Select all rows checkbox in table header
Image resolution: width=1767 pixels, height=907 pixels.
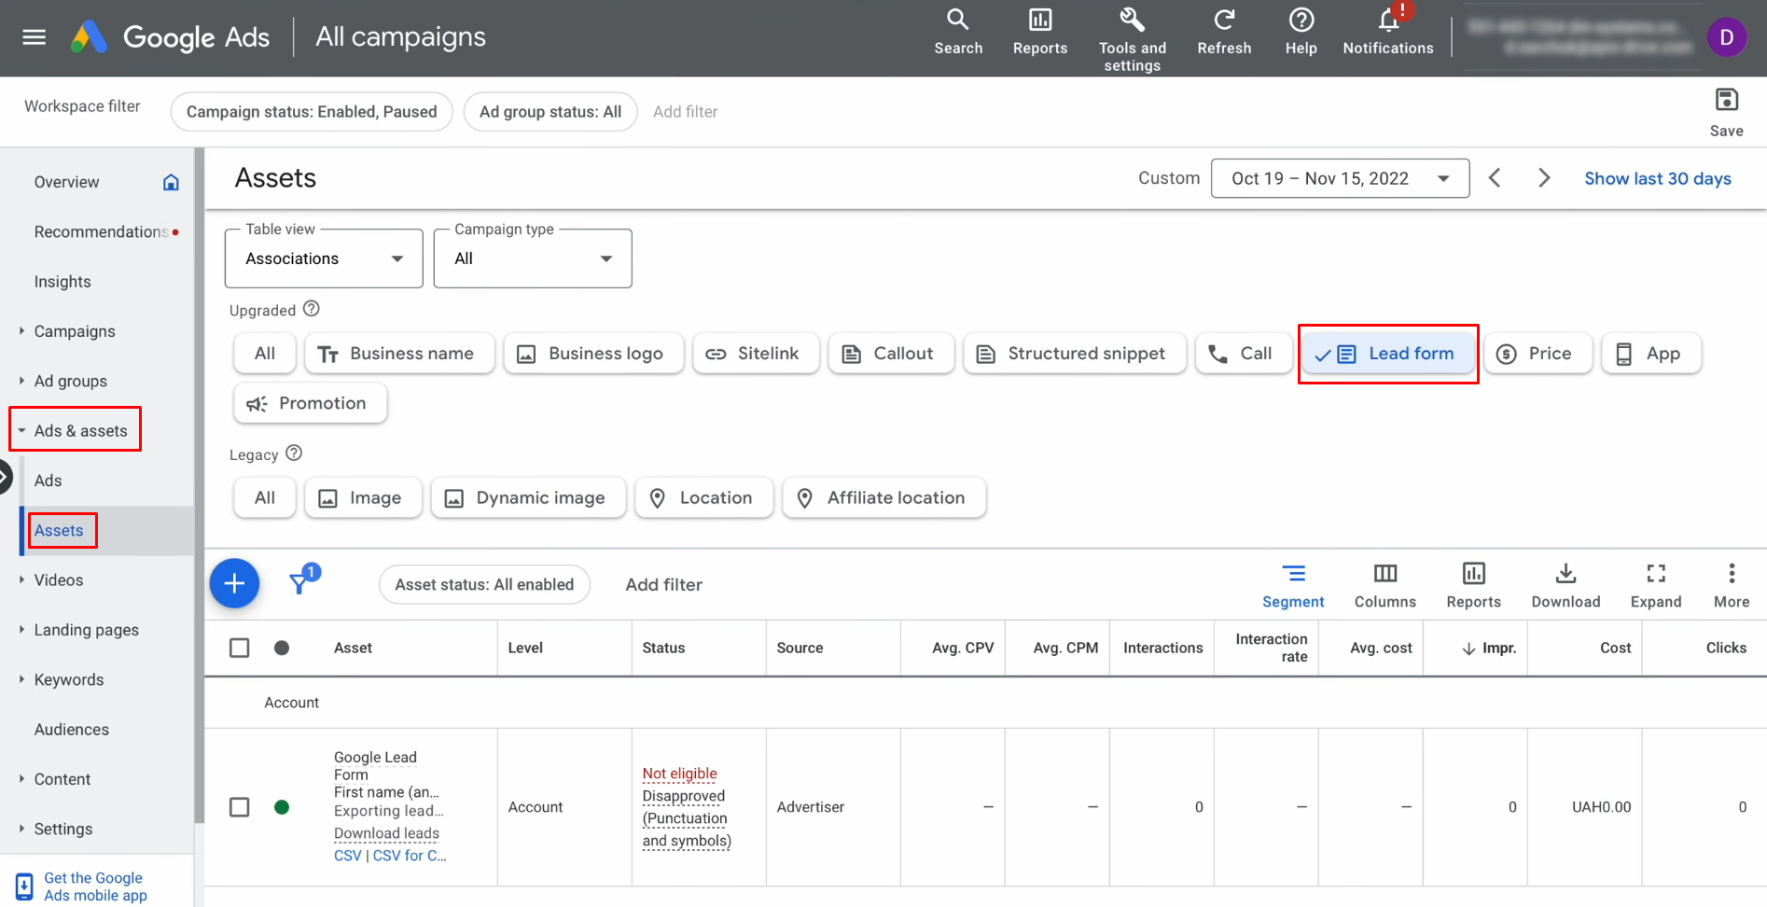(x=240, y=648)
